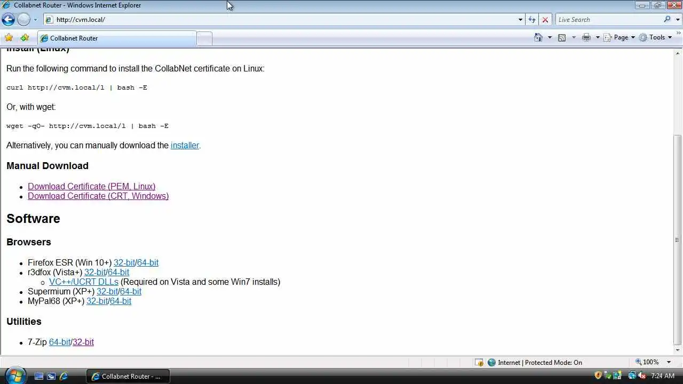Click the wget install command text
Viewport: 683px width, 384px height.
click(x=88, y=126)
